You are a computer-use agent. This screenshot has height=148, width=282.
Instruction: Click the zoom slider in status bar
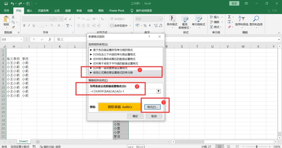[257, 147]
